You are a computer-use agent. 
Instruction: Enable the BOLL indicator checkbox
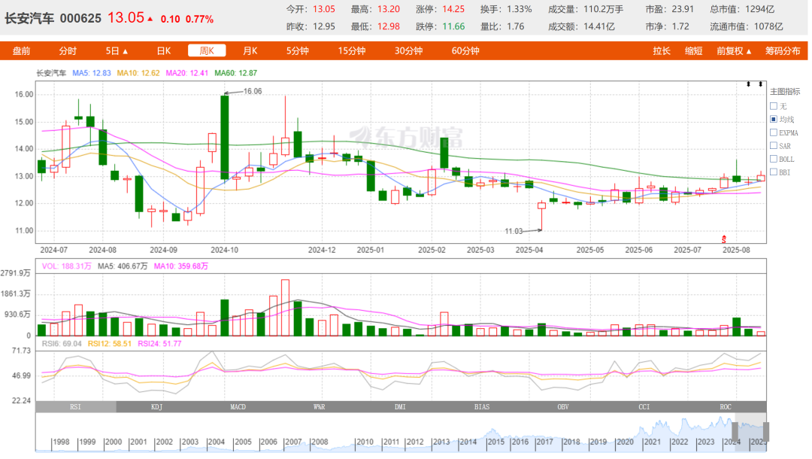[774, 159]
